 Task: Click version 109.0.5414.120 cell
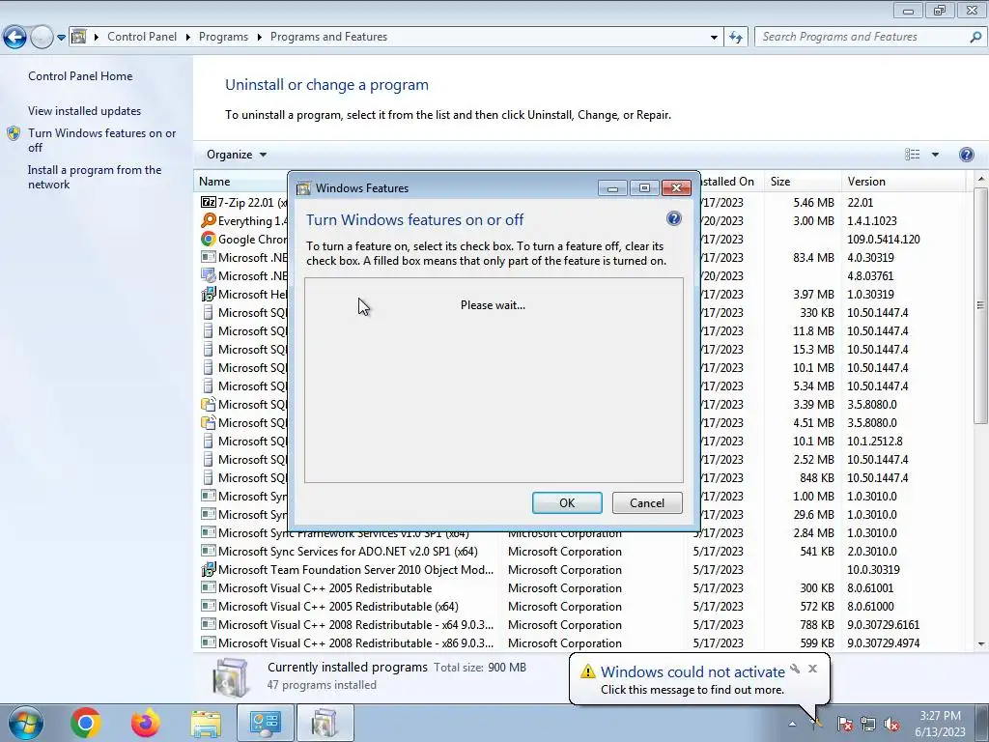click(x=883, y=240)
